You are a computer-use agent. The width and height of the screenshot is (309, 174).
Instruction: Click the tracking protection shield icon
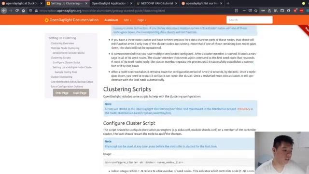pyautogui.click(x=30, y=11)
